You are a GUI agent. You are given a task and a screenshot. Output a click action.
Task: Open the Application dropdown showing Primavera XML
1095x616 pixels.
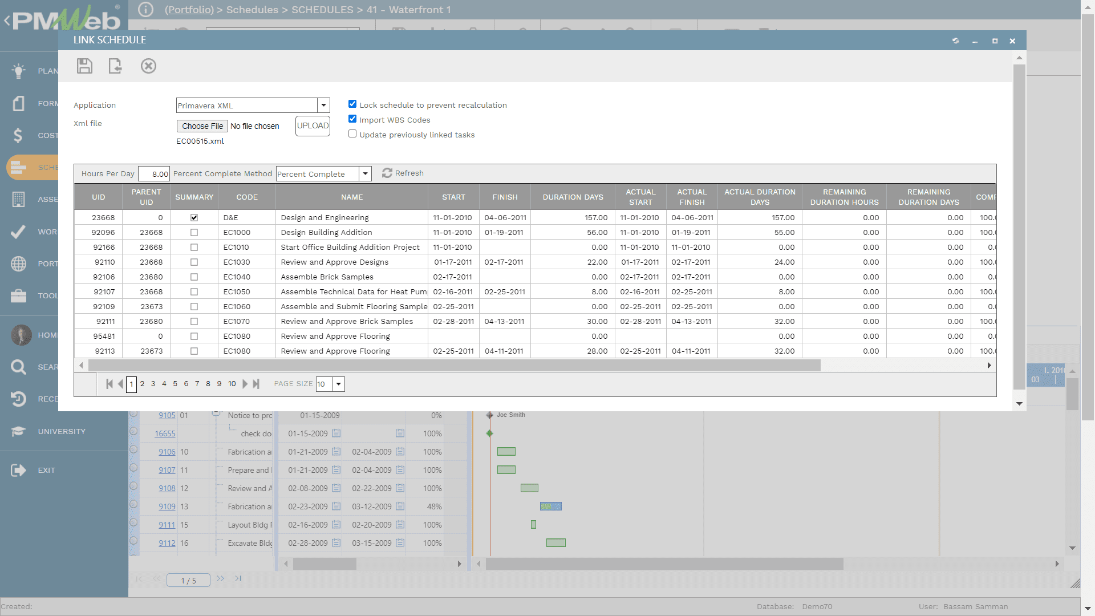click(323, 105)
